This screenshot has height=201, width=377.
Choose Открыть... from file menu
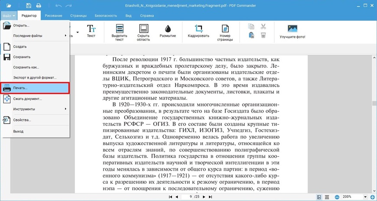click(36, 26)
